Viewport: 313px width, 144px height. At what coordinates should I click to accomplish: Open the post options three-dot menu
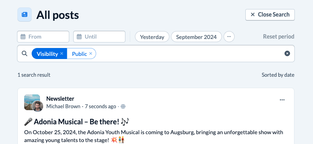[x=282, y=100]
